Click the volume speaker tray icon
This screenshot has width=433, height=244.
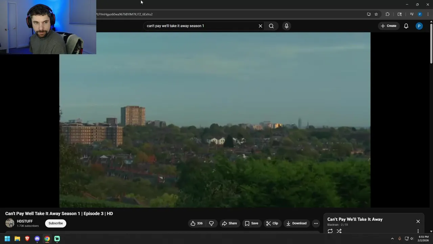pos(412,239)
